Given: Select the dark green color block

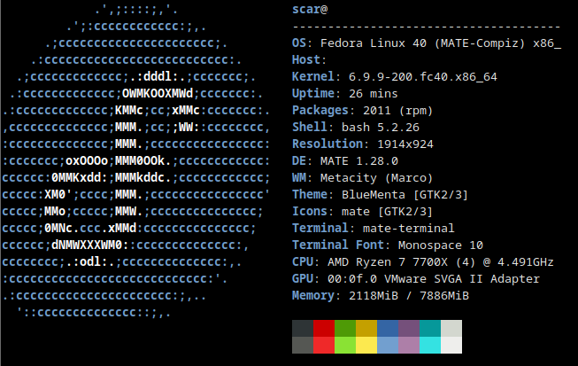Looking at the screenshot, I should pyautogui.click(x=345, y=328).
